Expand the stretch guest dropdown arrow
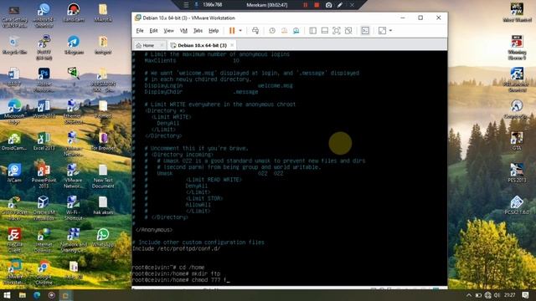The height and width of the screenshot is (301, 536). pos(390,31)
